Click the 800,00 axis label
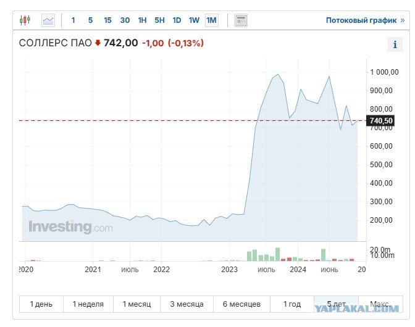The height and width of the screenshot is (327, 415). click(381, 109)
